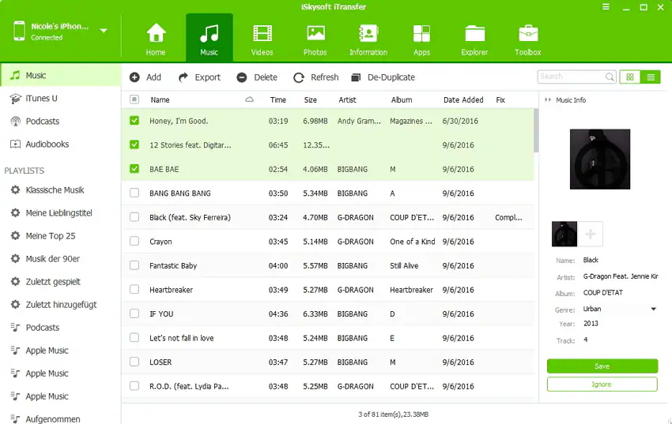Click the Name field value Black

coord(591,260)
